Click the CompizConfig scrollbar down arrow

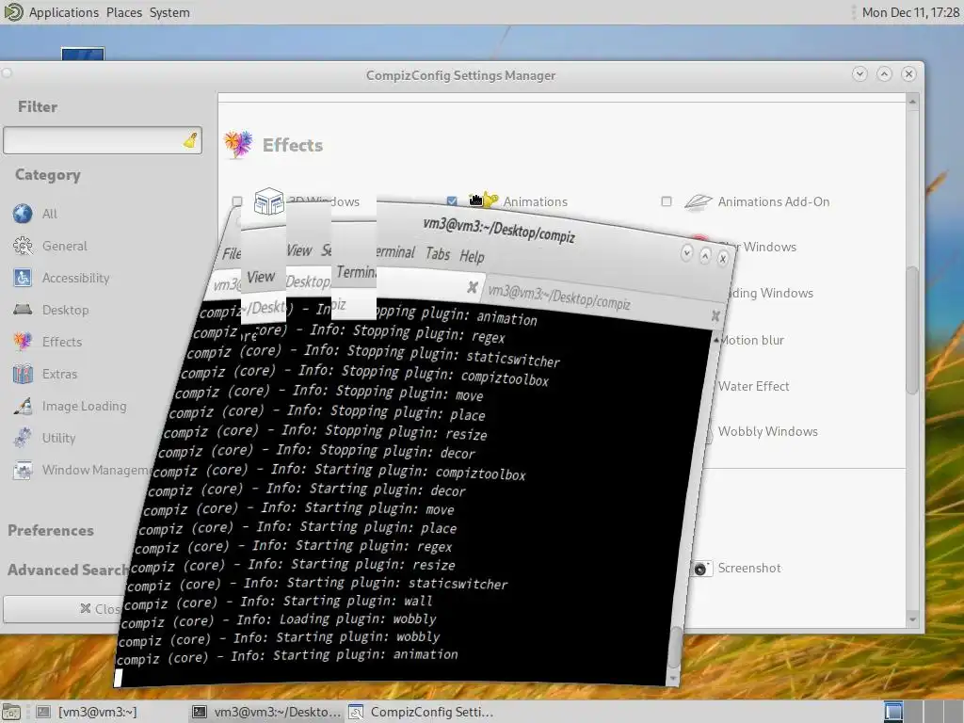[912, 619]
